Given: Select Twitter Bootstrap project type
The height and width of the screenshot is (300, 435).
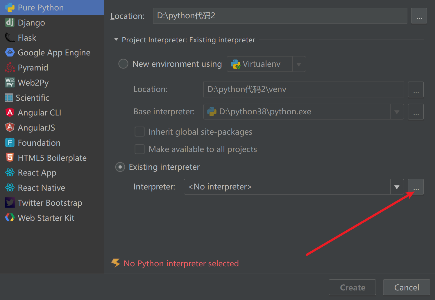Looking at the screenshot, I should [50, 203].
